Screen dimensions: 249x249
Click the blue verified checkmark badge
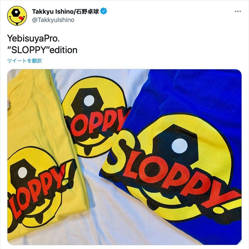[x=104, y=11]
